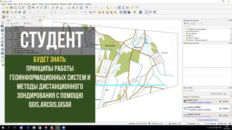Click the QMS results list scrollbar
This screenshot has height=130, width=232.
click(231, 106)
